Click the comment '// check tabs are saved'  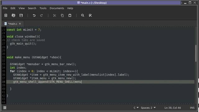(x=25, y=40)
